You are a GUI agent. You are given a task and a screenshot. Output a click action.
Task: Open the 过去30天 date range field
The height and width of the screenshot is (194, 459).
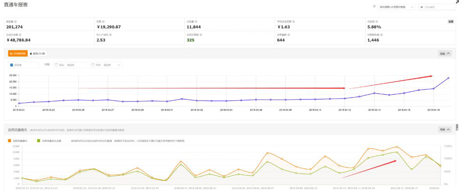tap(431, 7)
